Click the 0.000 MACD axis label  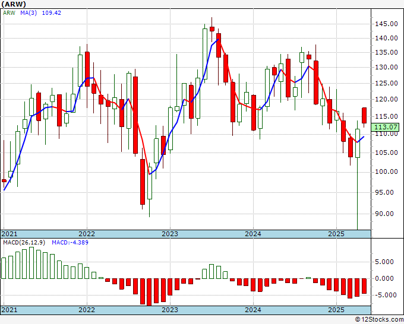[x=384, y=278]
